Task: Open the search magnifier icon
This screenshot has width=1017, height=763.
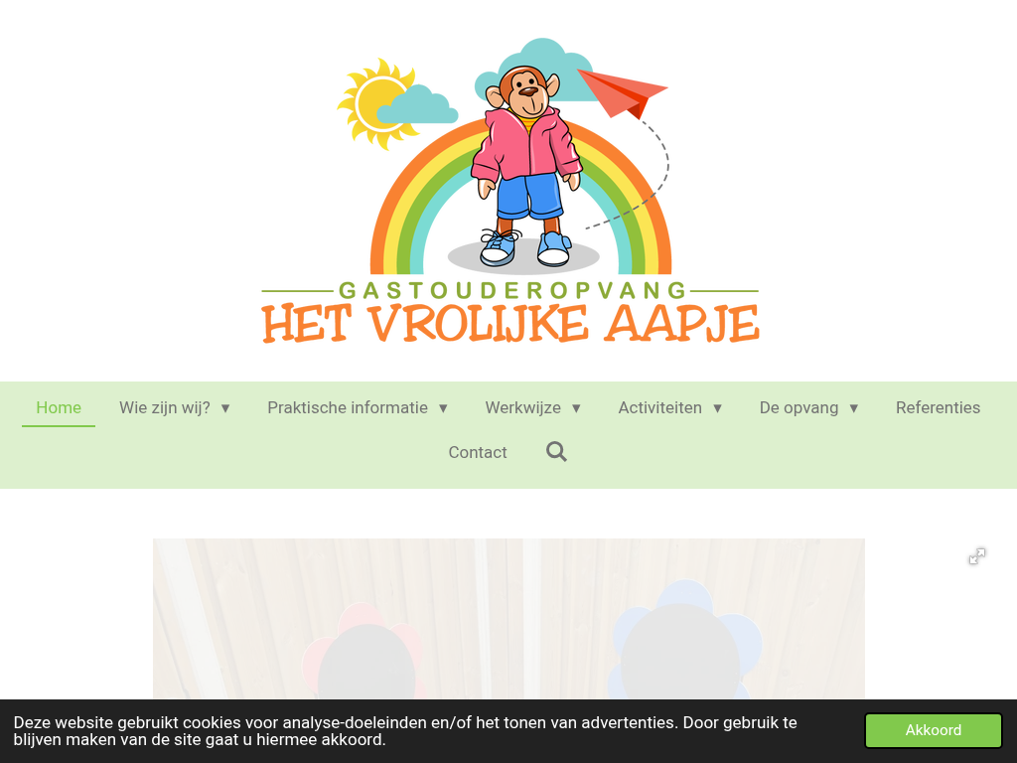Action: [556, 452]
